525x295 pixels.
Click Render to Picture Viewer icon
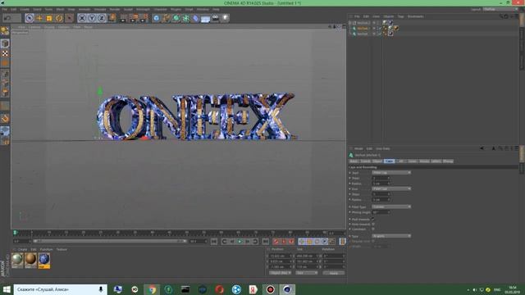click(134, 18)
